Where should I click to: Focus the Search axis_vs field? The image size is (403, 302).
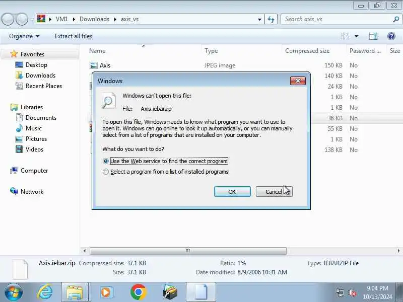pos(337,19)
